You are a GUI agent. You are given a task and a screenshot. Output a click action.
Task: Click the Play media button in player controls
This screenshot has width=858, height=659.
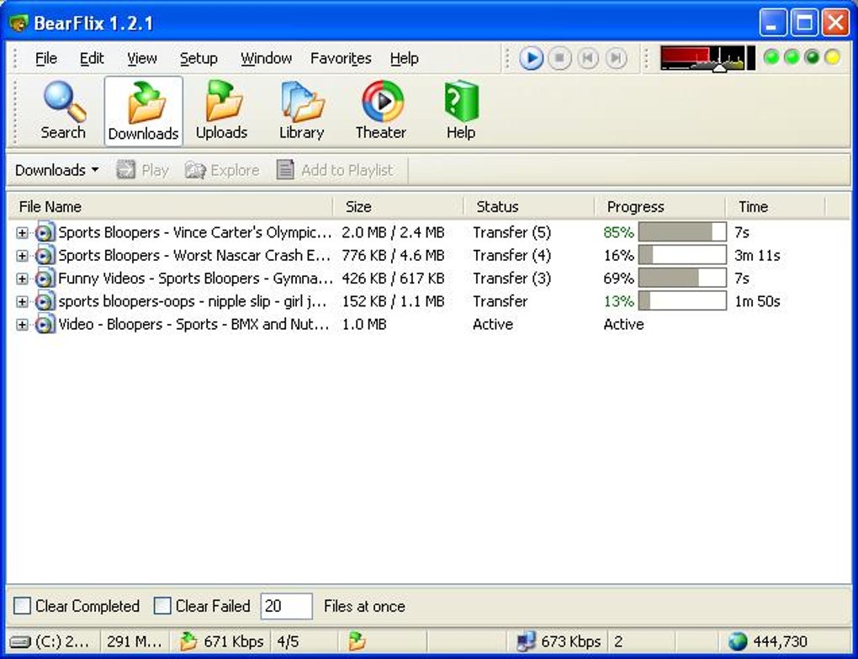pyautogui.click(x=531, y=58)
